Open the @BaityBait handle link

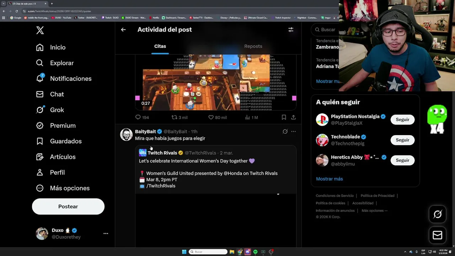pyautogui.click(x=175, y=132)
